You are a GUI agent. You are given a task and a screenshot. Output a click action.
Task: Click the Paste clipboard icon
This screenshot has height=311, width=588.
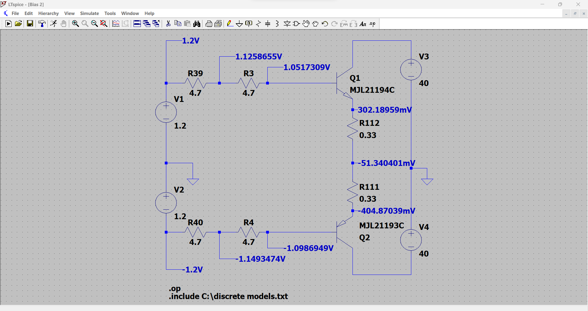point(187,24)
